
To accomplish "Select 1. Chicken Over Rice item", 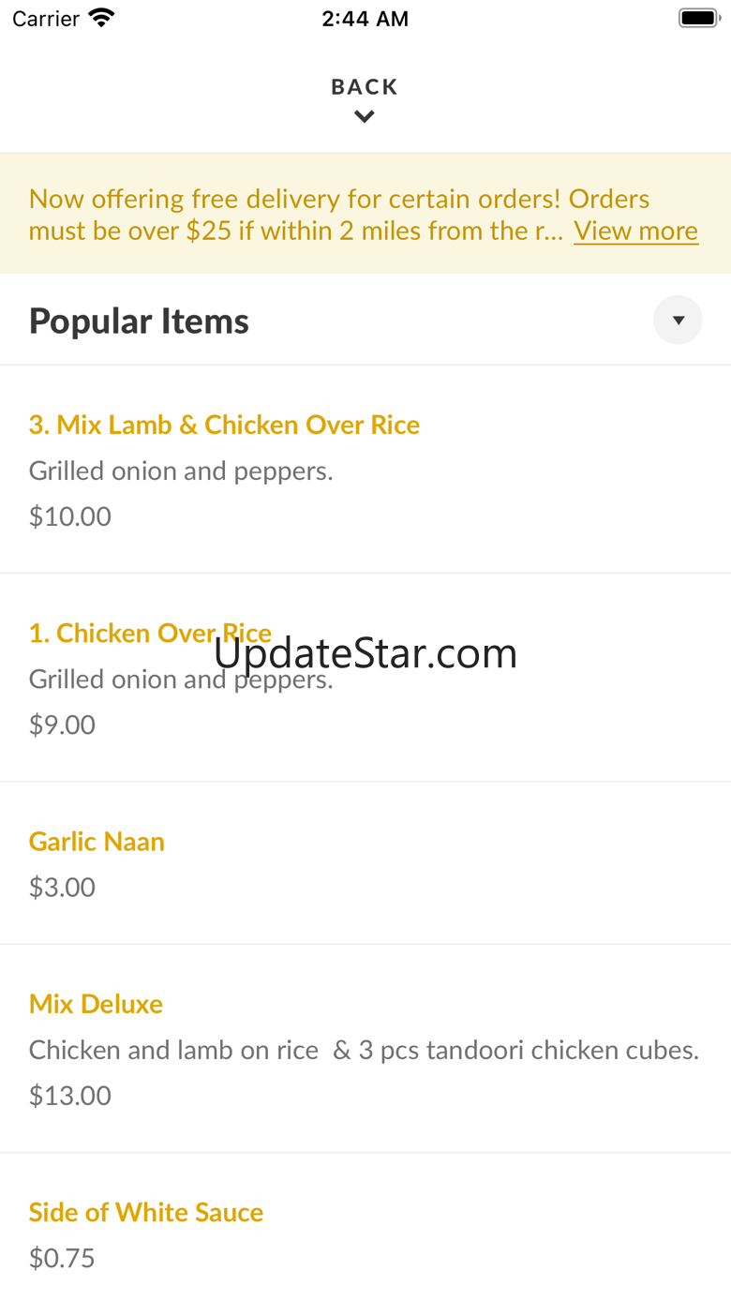I will 365,678.
